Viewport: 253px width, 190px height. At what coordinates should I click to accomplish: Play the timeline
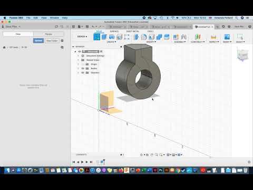(82, 162)
